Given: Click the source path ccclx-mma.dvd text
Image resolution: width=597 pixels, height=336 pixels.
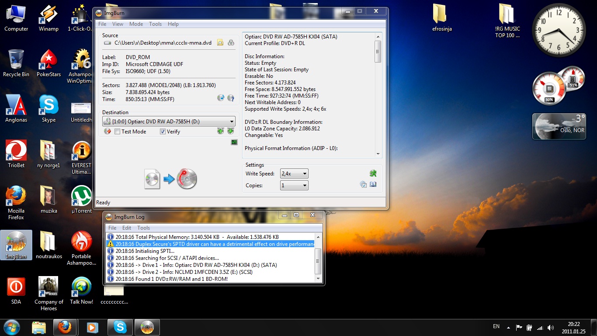Looking at the screenshot, I should (163, 43).
